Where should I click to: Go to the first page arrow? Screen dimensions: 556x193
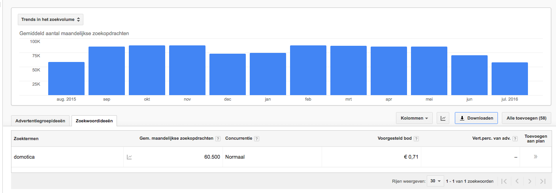click(x=504, y=181)
